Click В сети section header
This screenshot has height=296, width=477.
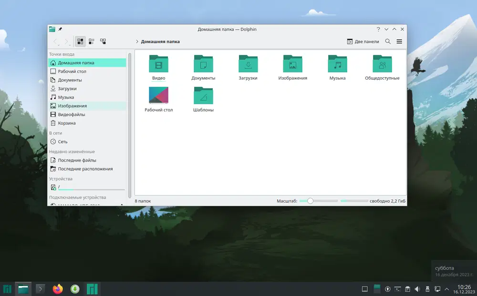coord(56,133)
